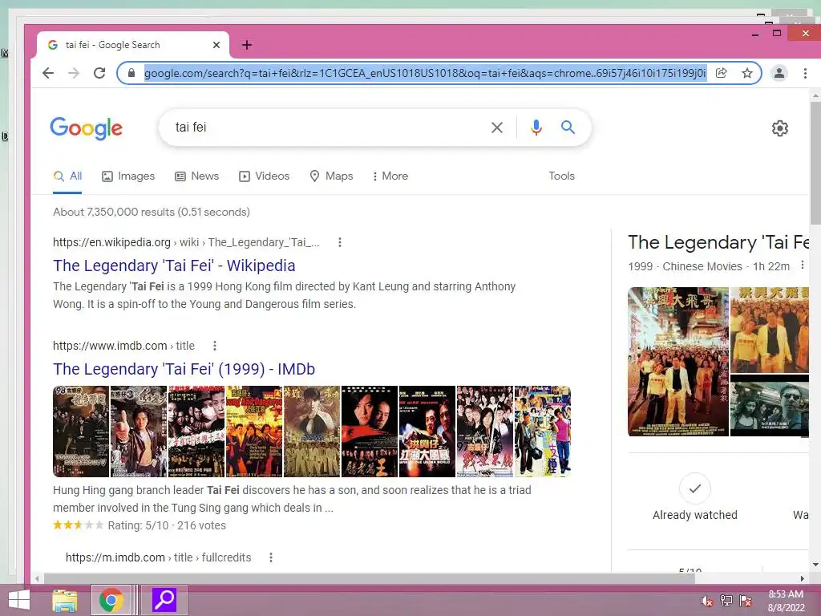Click the www.imdb.com title URL
The width and height of the screenshot is (821, 616).
pyautogui.click(x=123, y=346)
